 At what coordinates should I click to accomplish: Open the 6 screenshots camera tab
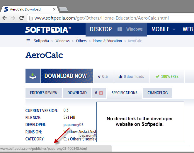99,93
